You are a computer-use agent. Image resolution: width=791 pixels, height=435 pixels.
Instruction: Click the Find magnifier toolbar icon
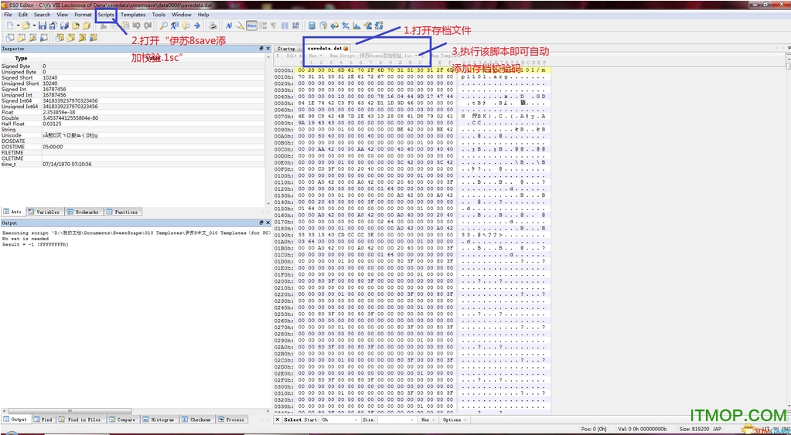163,25
